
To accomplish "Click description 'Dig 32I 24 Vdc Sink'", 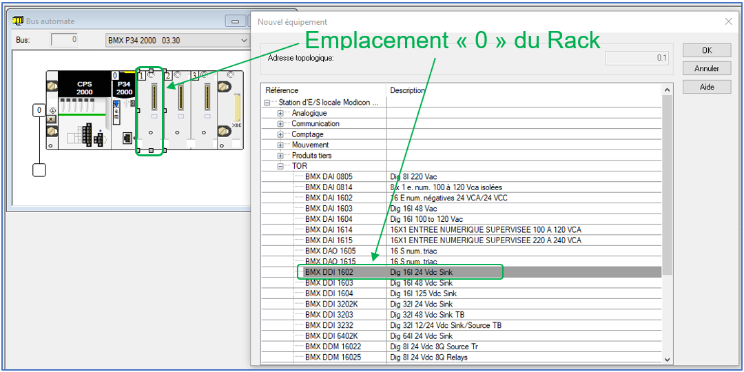I will pyautogui.click(x=422, y=304).
